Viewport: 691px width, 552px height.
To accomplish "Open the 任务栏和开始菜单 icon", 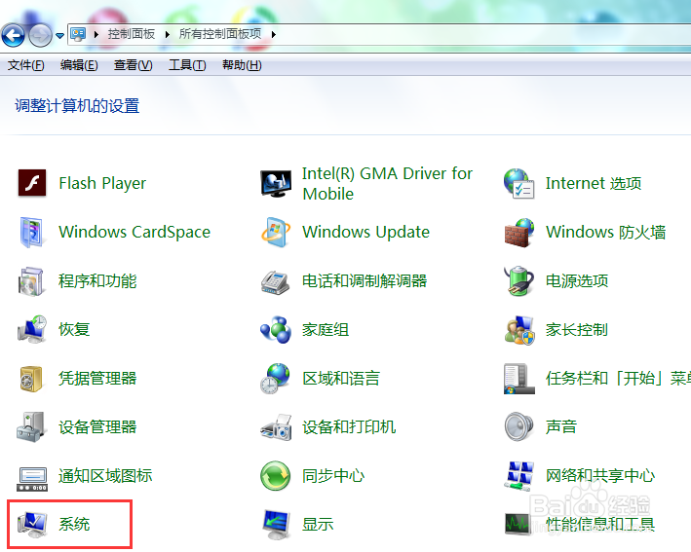I will coord(519,379).
